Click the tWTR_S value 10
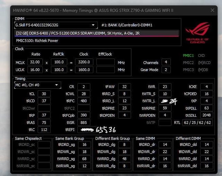The height and width of the screenshot is (176, 222). [165, 94]
